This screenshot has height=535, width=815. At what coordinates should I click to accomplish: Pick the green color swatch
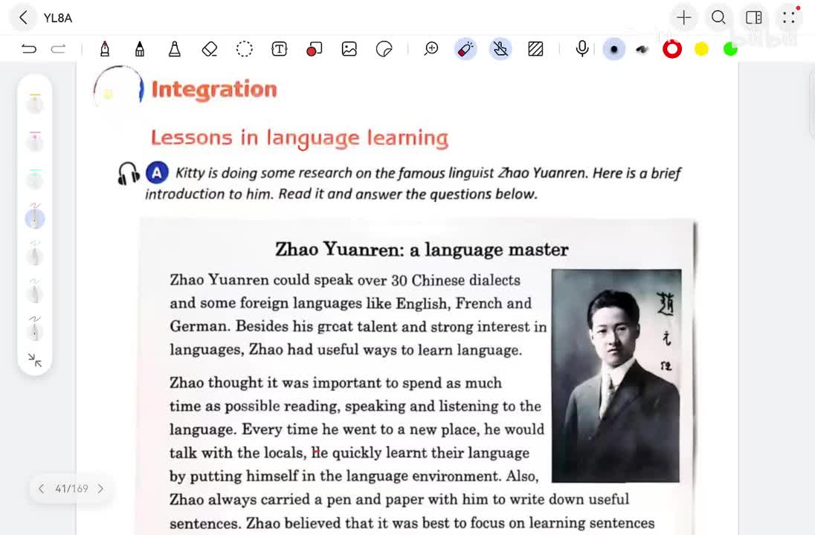coord(730,49)
